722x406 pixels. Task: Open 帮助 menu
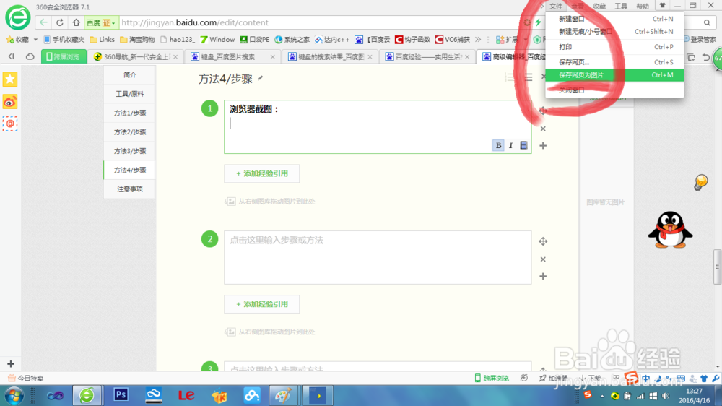click(x=643, y=6)
